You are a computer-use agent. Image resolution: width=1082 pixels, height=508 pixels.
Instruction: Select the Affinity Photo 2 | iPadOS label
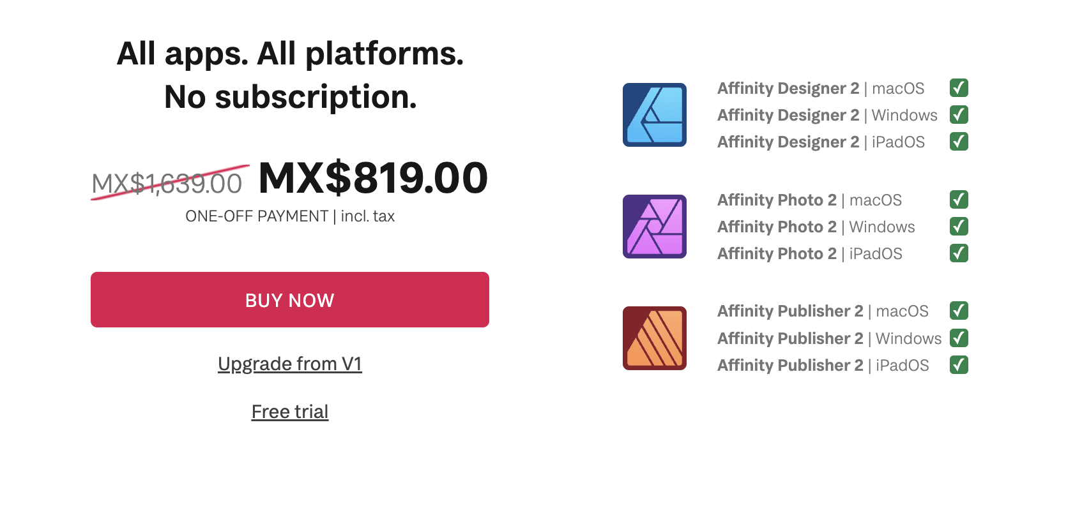(x=810, y=253)
